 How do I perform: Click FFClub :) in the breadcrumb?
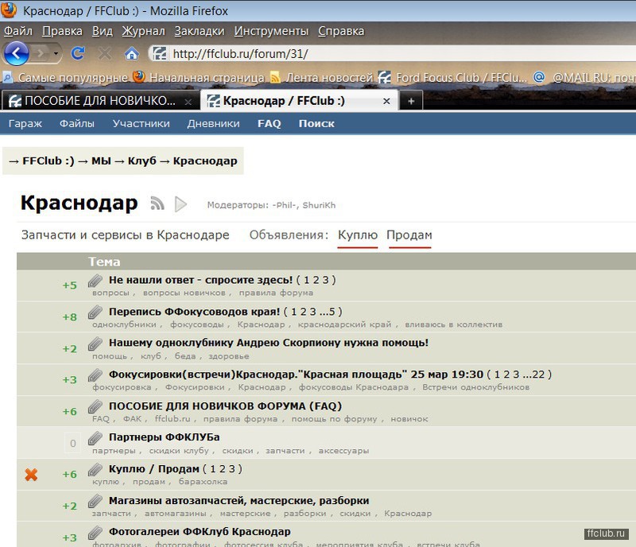coord(48,161)
